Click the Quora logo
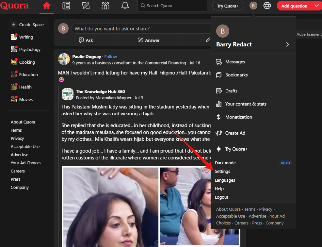This screenshot has width=322, height=247. (x=14, y=5)
